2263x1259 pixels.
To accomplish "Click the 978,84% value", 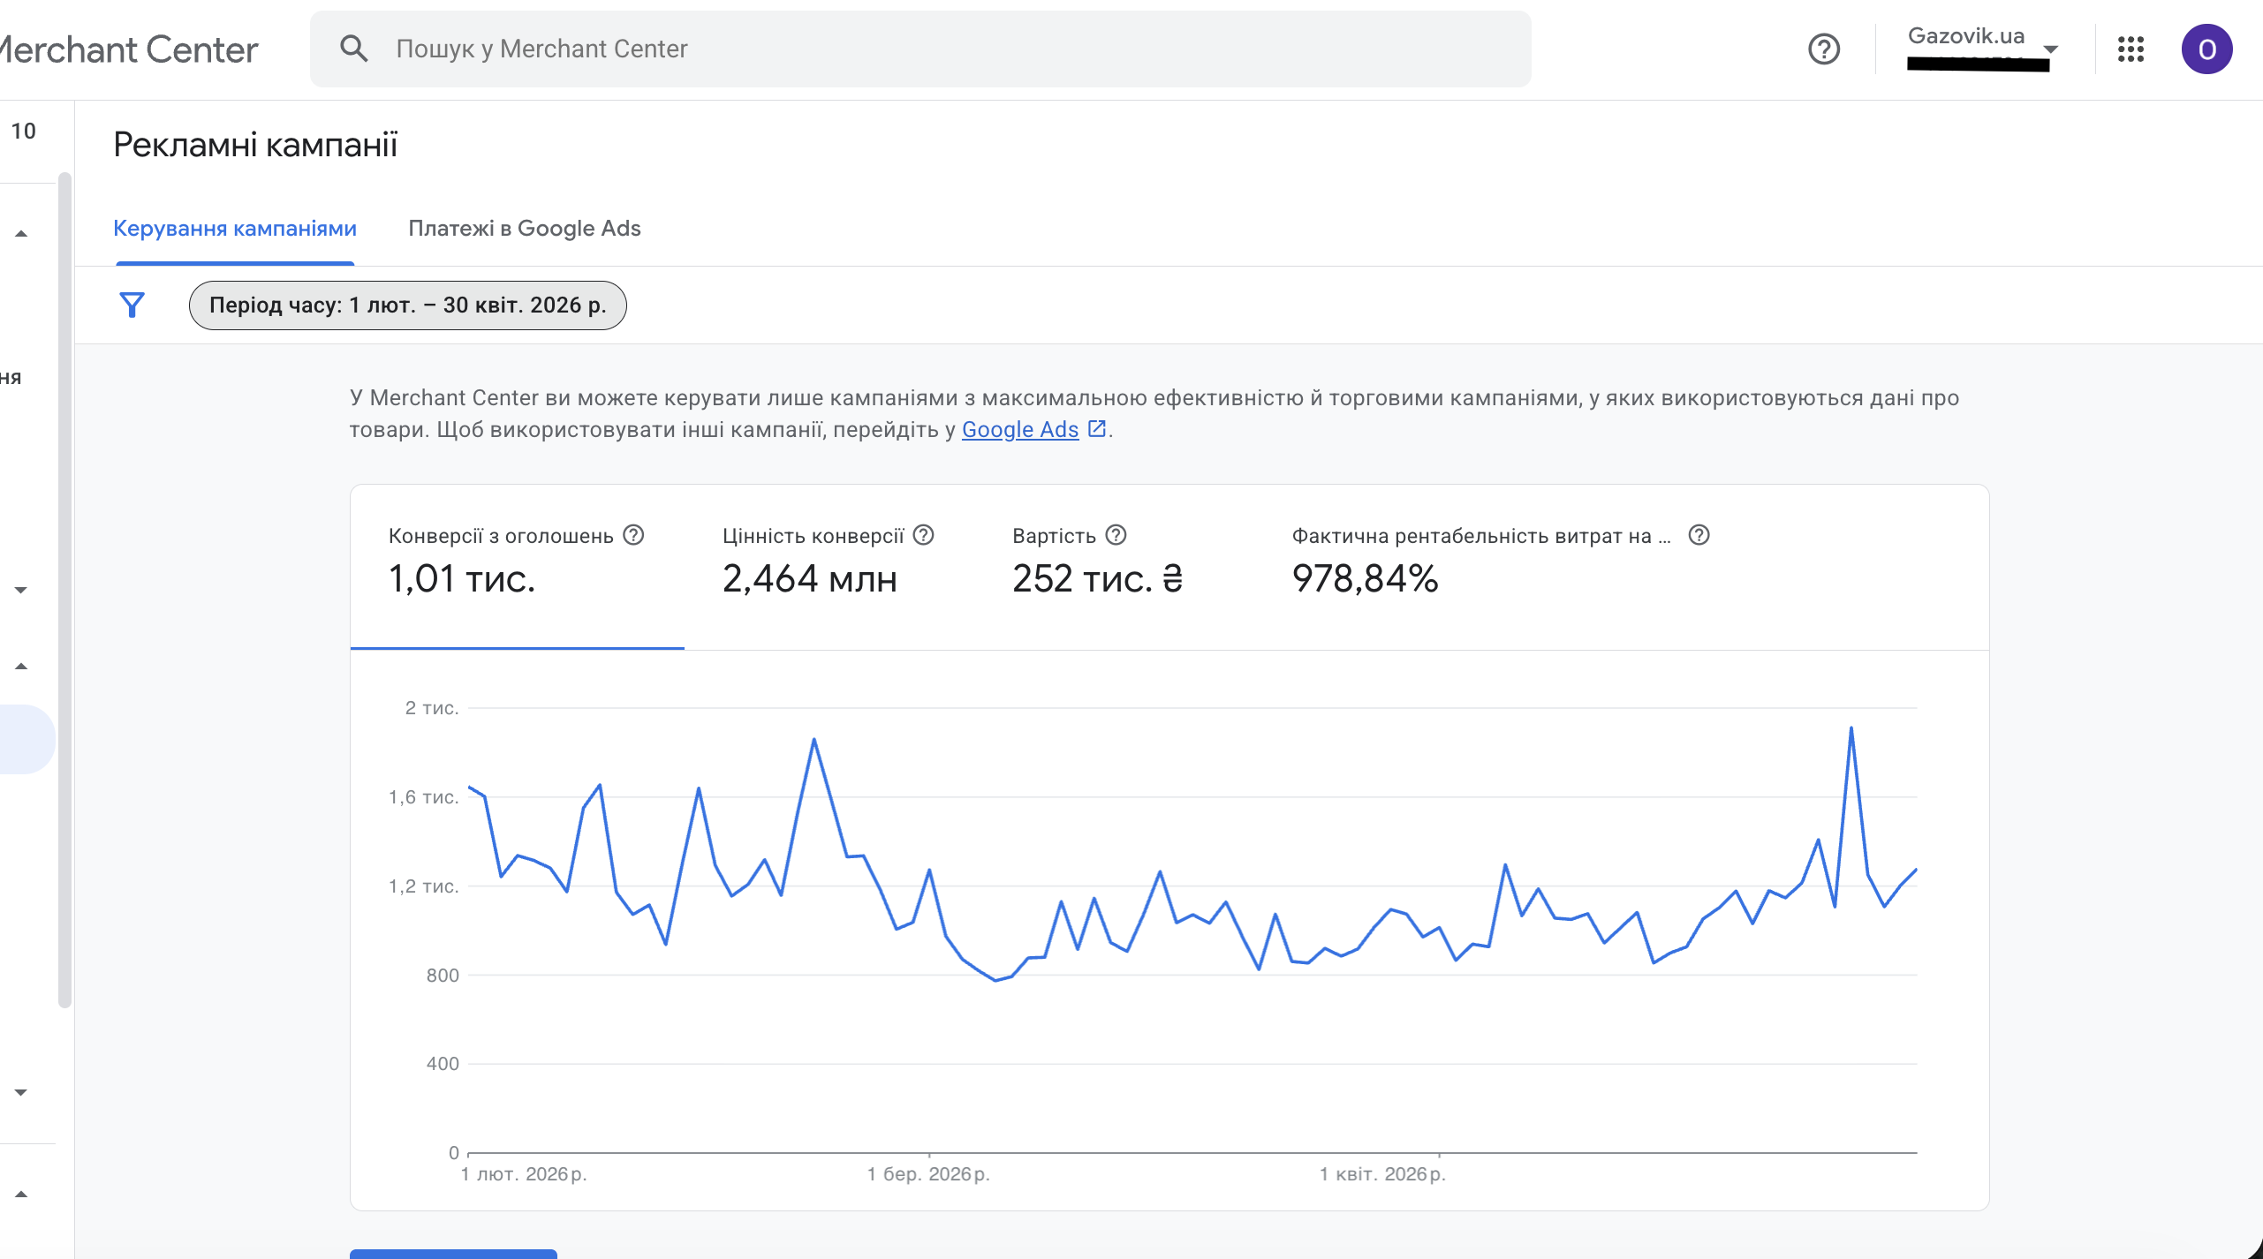I will click(x=1365, y=579).
